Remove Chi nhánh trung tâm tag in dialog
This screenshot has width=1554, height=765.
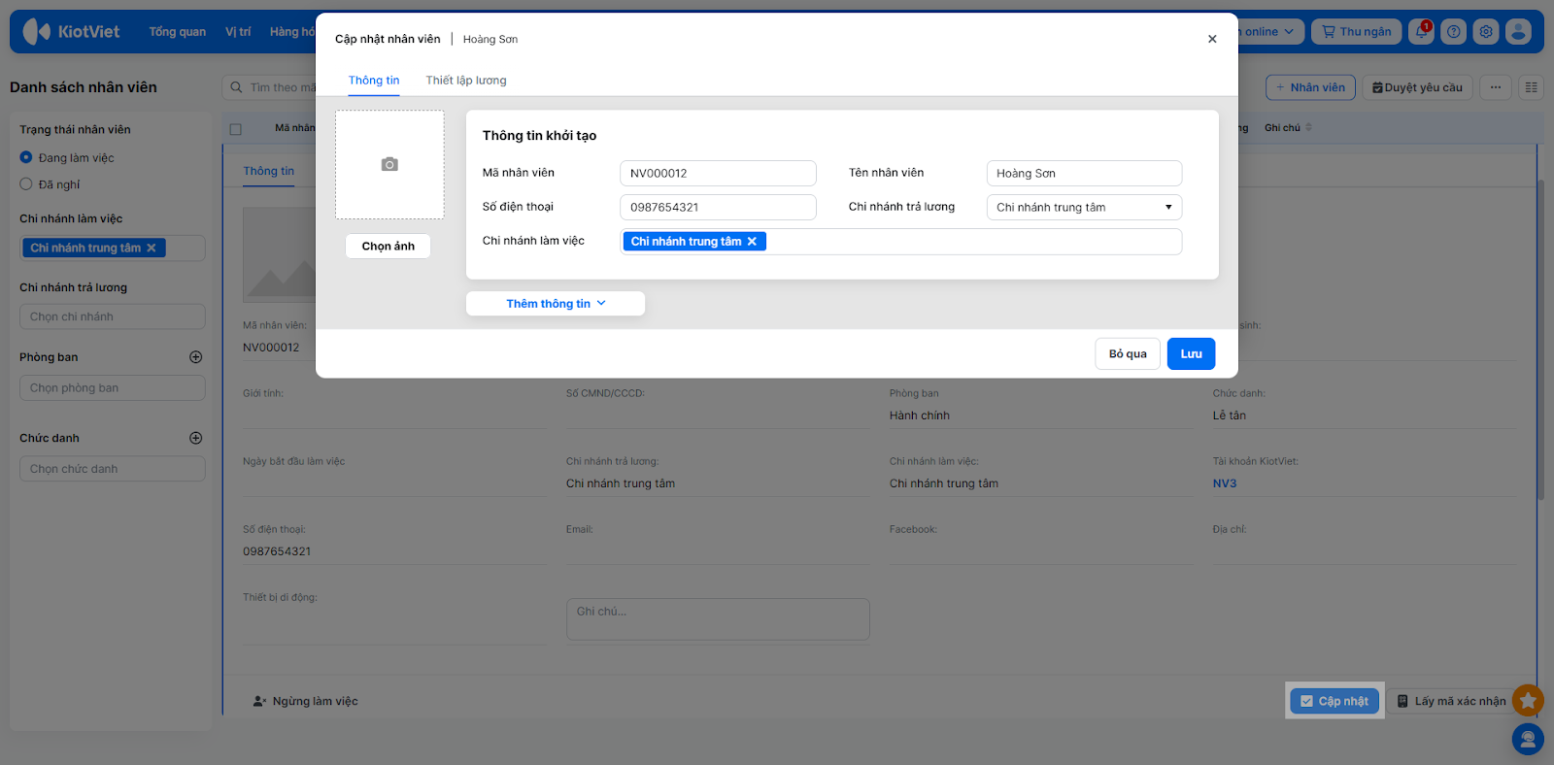point(752,242)
